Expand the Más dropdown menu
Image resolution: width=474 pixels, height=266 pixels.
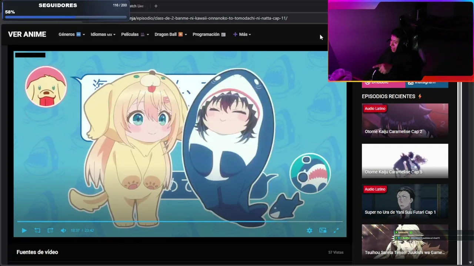(242, 34)
